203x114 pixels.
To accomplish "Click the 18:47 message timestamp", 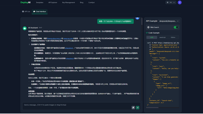I will tap(40, 28).
